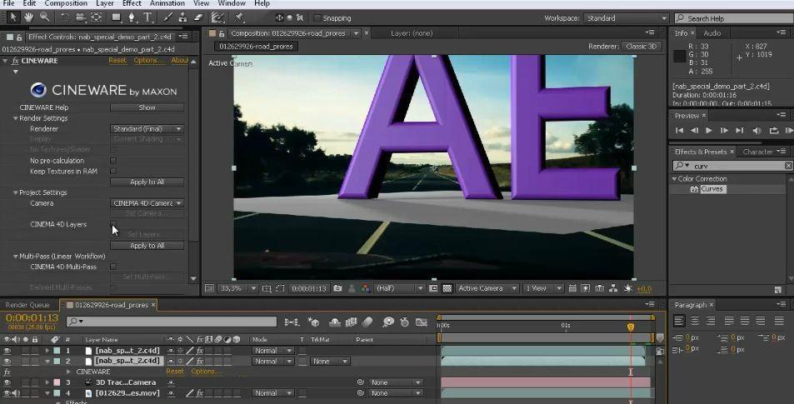Open the composition flowchart icon in viewer
794x404 pixels.
613,288
